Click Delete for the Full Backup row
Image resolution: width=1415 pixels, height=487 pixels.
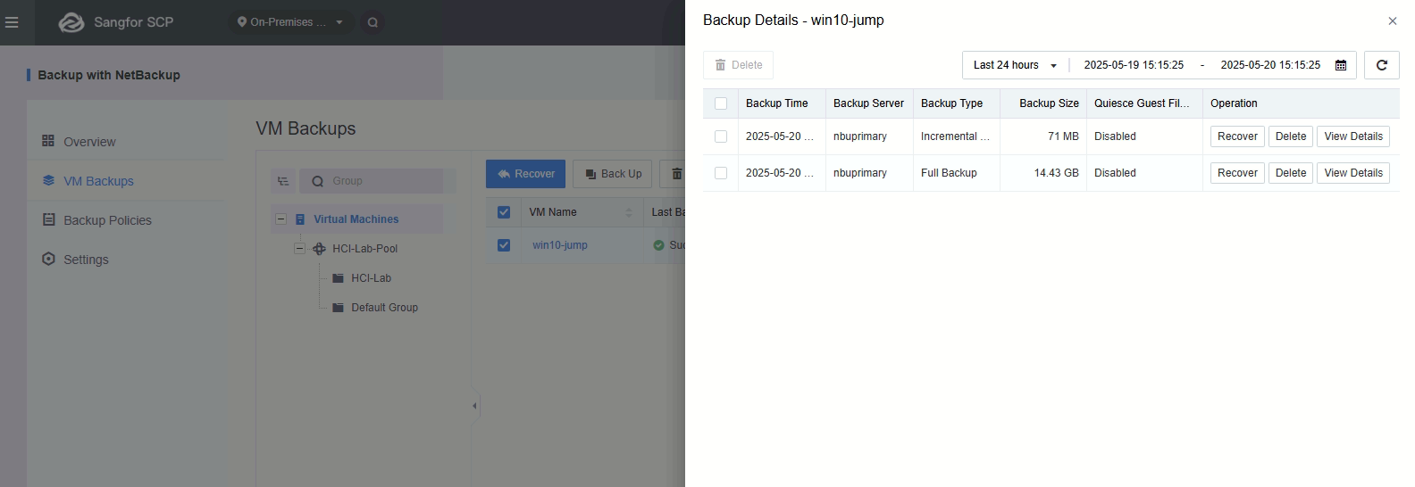[1291, 173]
